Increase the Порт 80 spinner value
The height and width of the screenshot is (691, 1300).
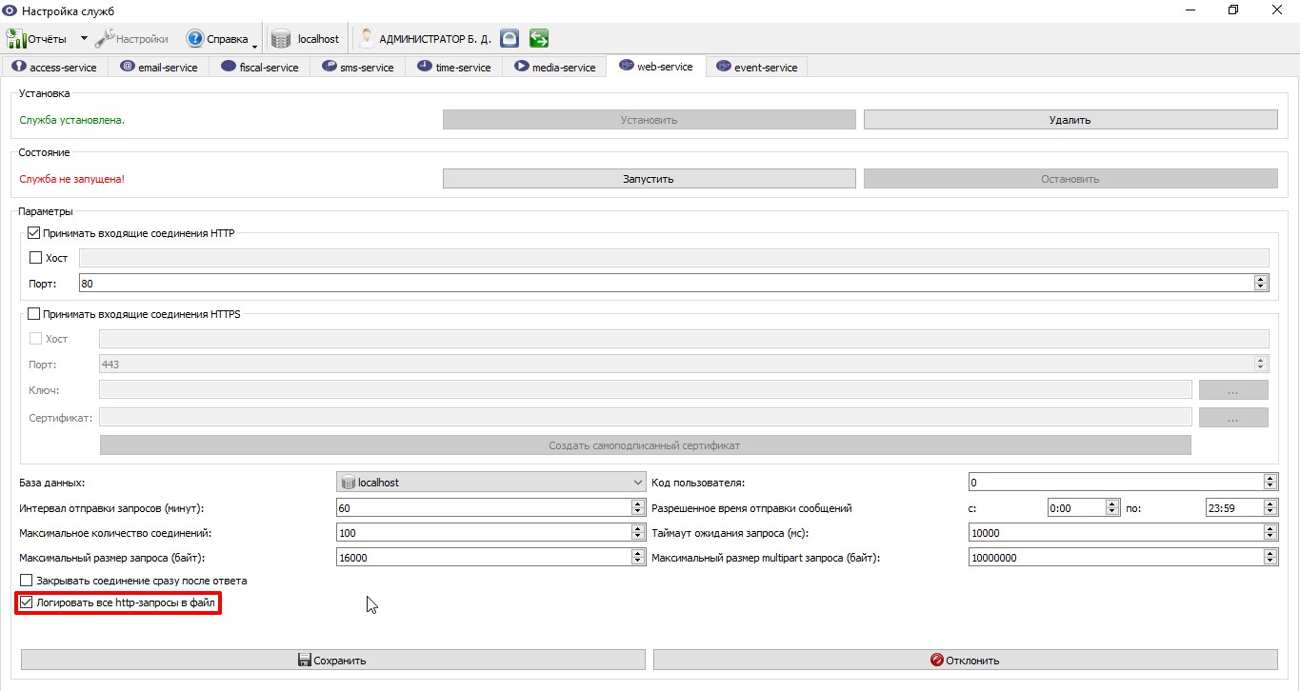click(x=1261, y=279)
